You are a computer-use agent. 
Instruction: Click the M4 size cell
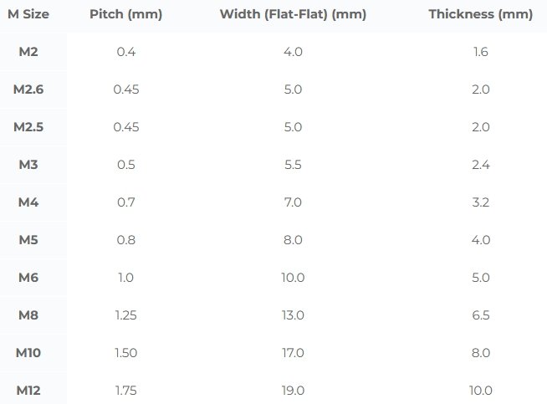click(28, 202)
